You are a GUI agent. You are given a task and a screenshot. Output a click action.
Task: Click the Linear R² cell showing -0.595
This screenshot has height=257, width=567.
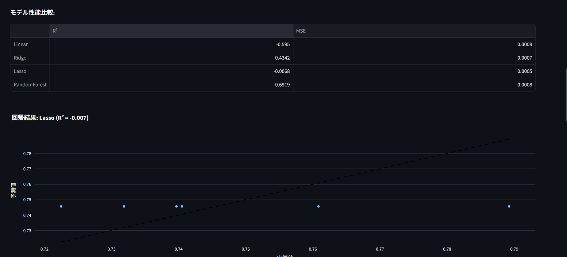(283, 44)
